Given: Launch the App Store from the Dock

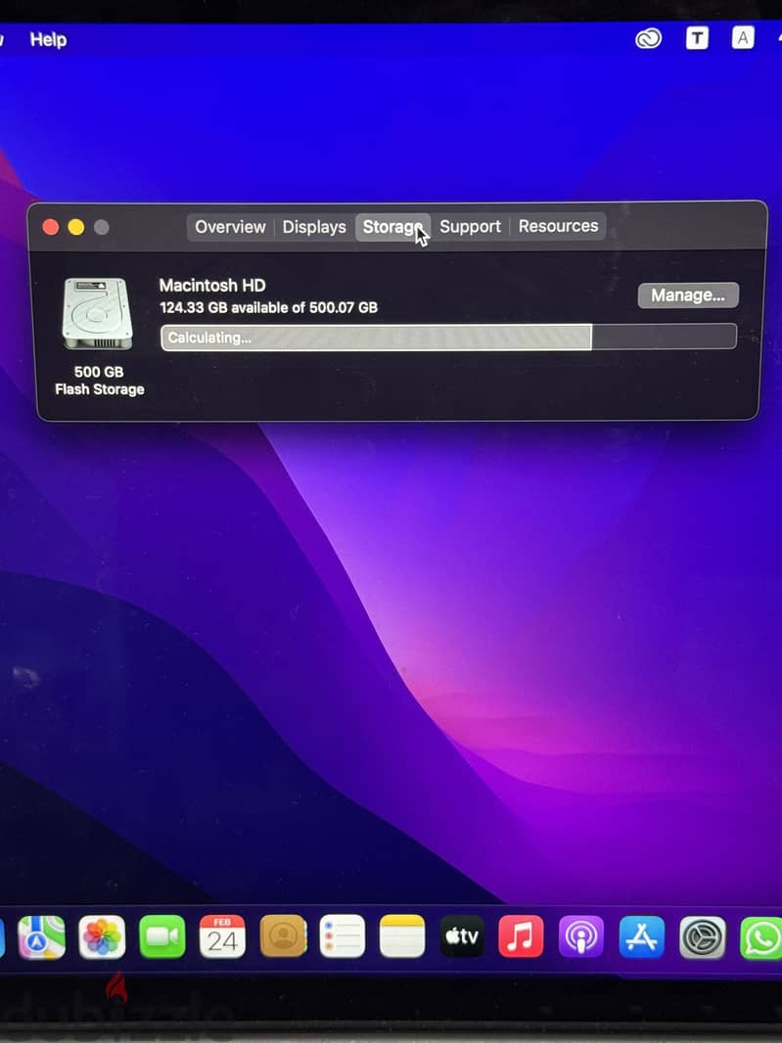Looking at the screenshot, I should (x=642, y=936).
